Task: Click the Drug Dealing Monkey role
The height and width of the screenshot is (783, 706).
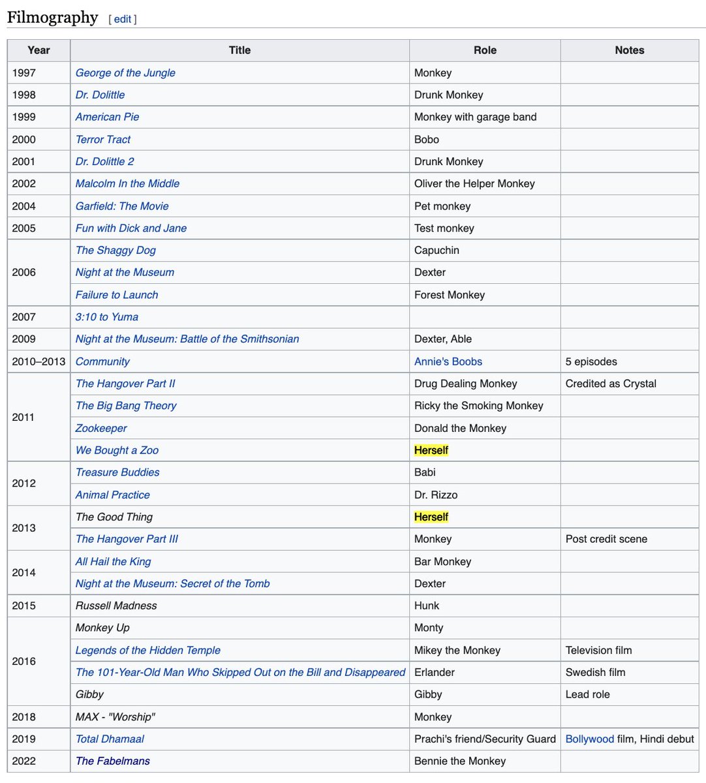Action: point(465,384)
